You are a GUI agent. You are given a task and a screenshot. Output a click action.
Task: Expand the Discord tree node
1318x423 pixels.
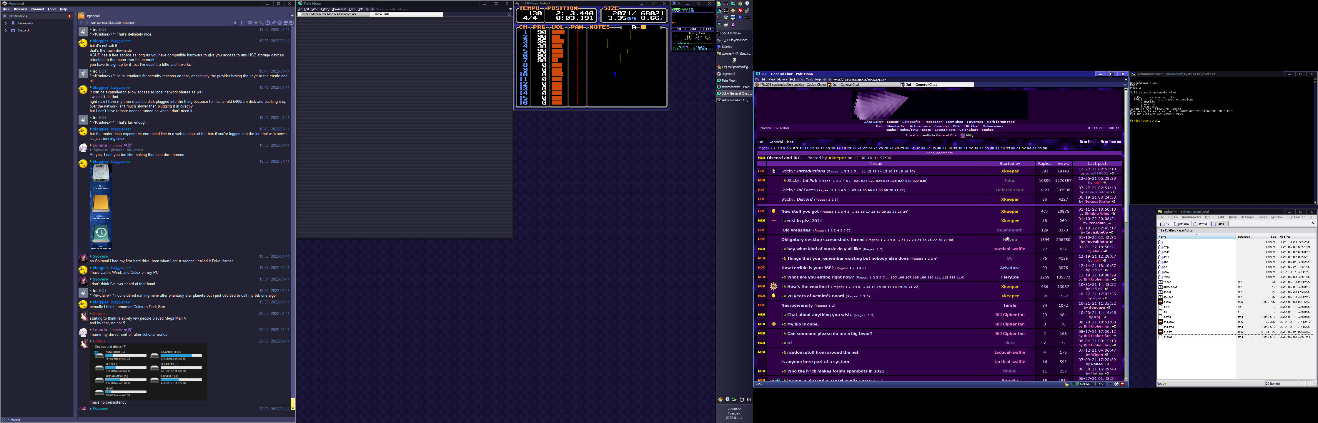[6, 30]
